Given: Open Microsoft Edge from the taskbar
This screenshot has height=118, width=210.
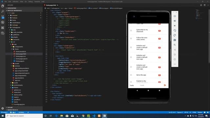Looking at the screenshot, I should coord(56,116).
